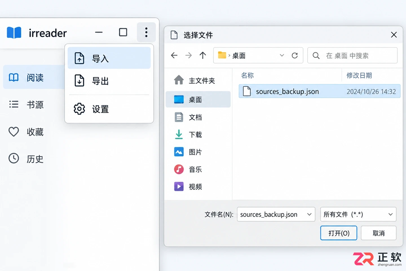Switch to the 阅读 sidebar section

tap(34, 77)
